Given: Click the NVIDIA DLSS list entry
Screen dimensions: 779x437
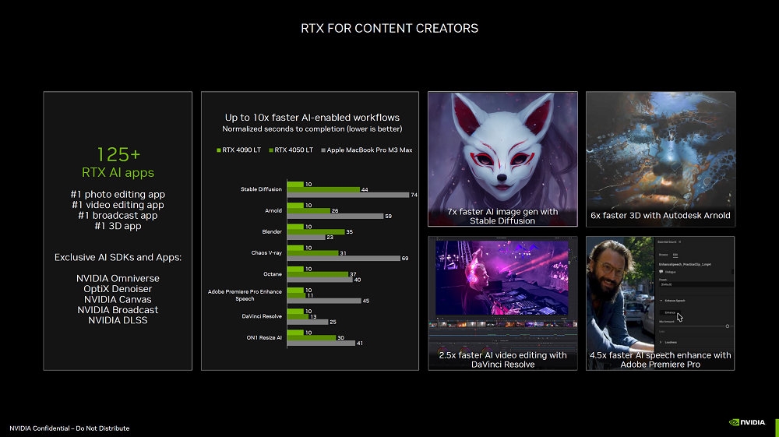Looking at the screenshot, I should 118,320.
